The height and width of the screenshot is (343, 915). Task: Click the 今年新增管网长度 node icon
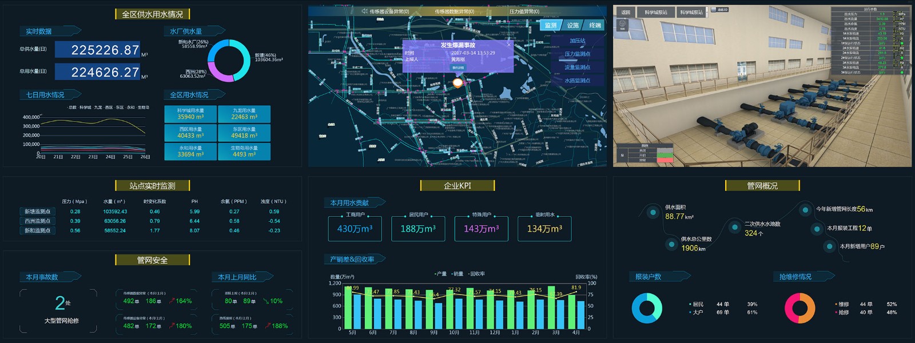click(x=805, y=210)
